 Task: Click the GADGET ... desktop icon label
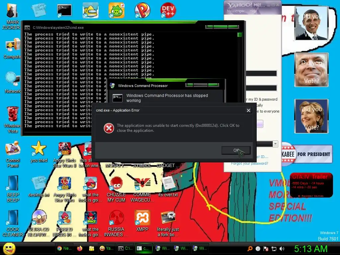point(168,165)
